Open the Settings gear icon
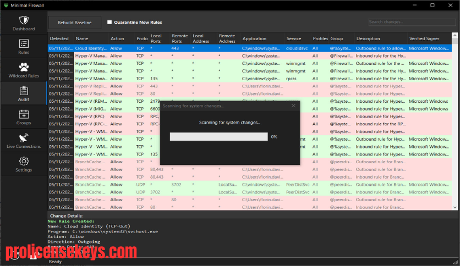Viewport: 460px width, 266px height. [24, 161]
